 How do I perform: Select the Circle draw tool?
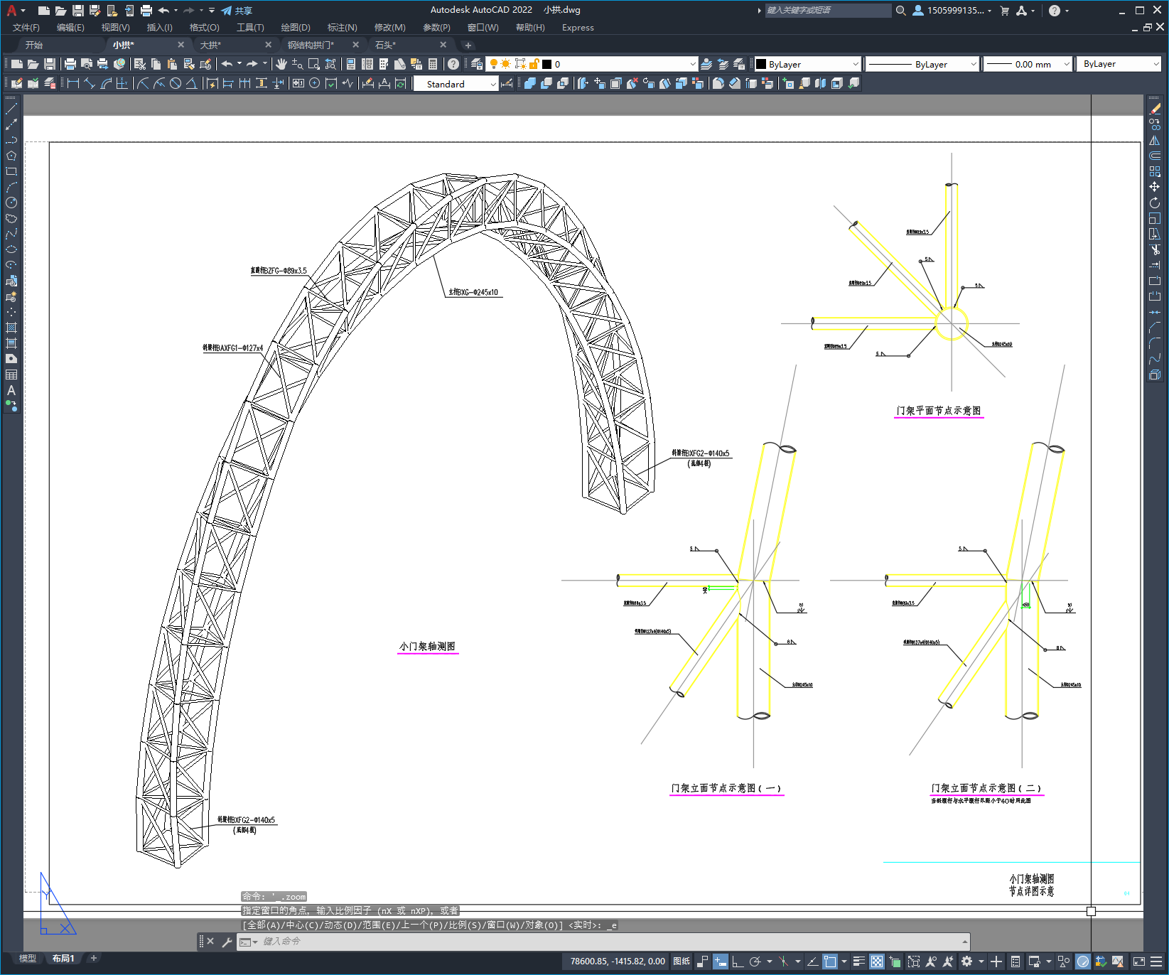coord(11,203)
